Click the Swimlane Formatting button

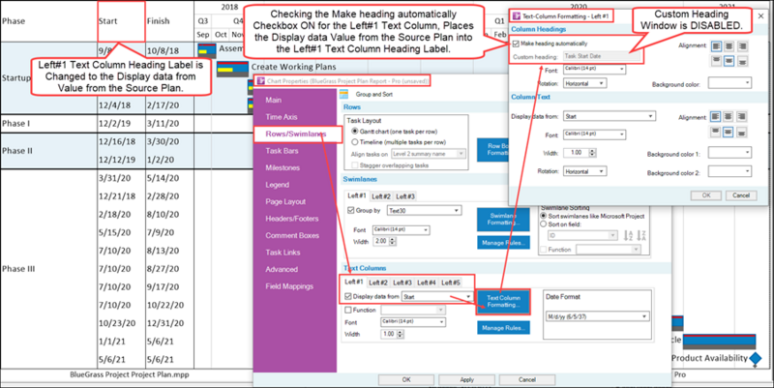click(503, 220)
